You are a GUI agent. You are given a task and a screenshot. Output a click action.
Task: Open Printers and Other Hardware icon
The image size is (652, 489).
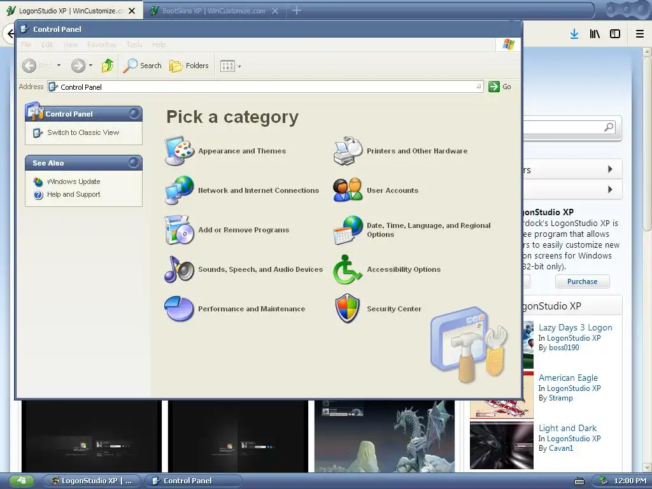(x=348, y=150)
